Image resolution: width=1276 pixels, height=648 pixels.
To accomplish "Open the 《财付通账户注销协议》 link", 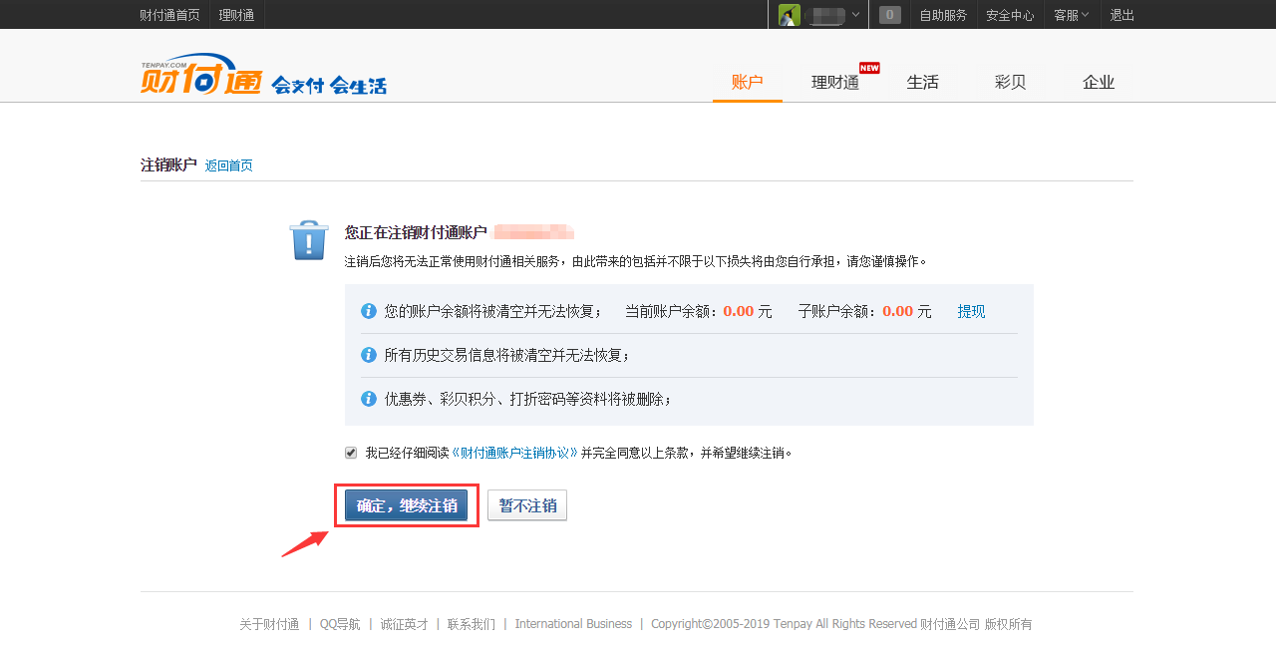I will [515, 453].
